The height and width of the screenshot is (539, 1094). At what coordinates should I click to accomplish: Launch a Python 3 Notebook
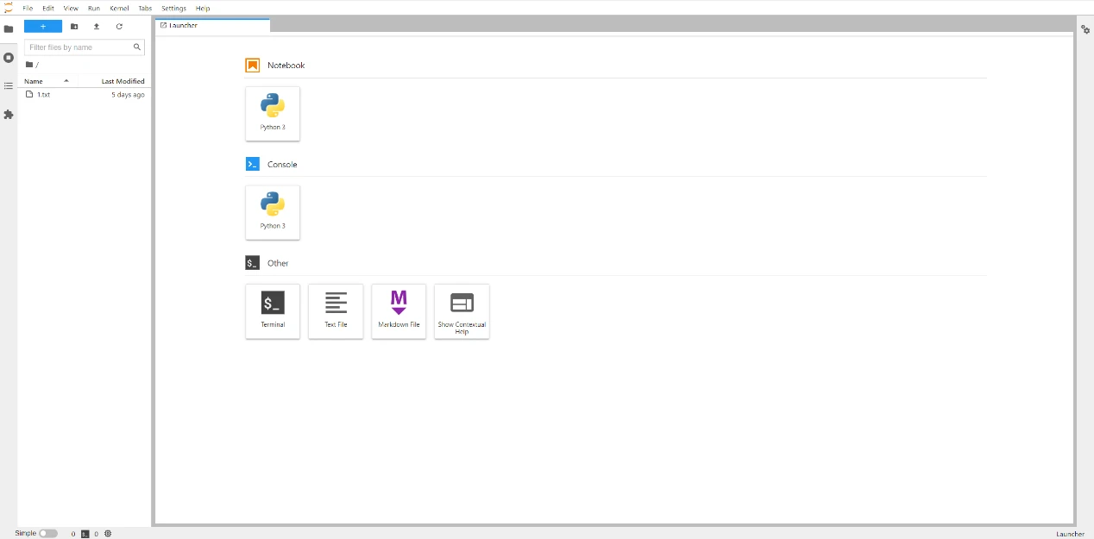pos(273,113)
